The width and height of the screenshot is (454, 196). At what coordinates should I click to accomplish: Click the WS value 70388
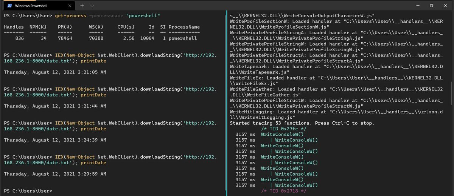(95, 38)
